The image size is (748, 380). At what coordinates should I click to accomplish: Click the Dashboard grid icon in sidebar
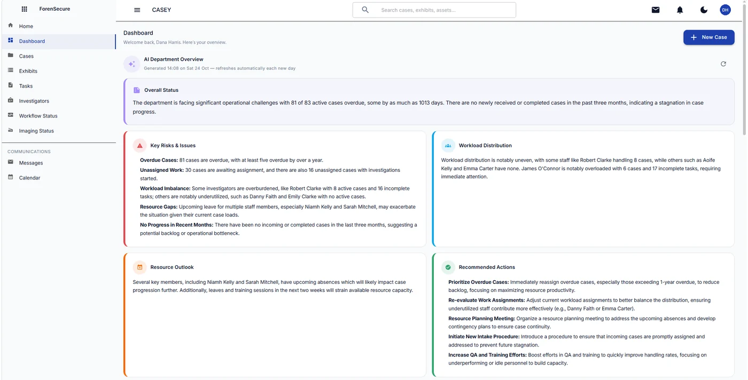[11, 41]
